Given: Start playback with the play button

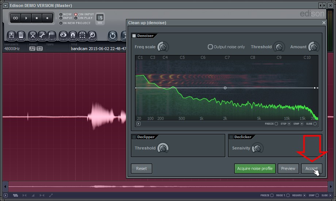Looking at the screenshot, I should (26, 18).
